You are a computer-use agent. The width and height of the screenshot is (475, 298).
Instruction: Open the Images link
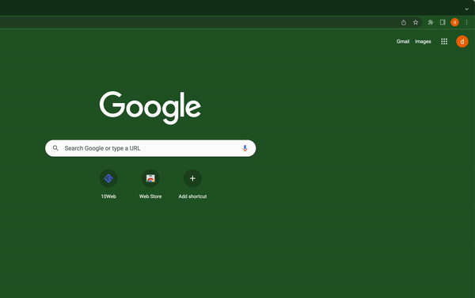click(x=423, y=41)
